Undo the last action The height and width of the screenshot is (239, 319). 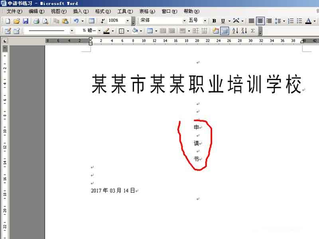pos(76,21)
